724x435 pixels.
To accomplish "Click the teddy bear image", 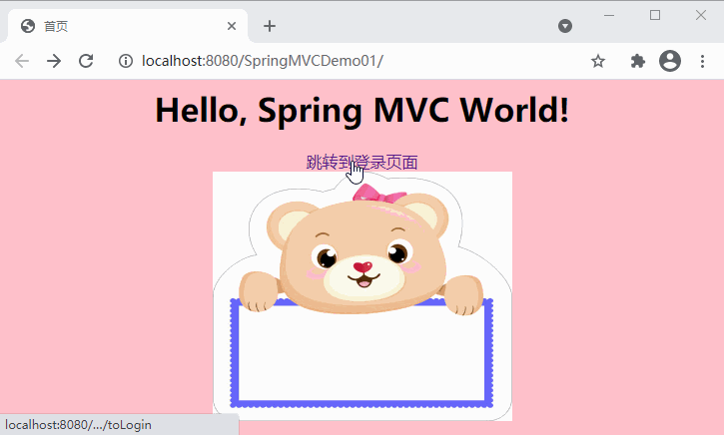I will (362, 296).
